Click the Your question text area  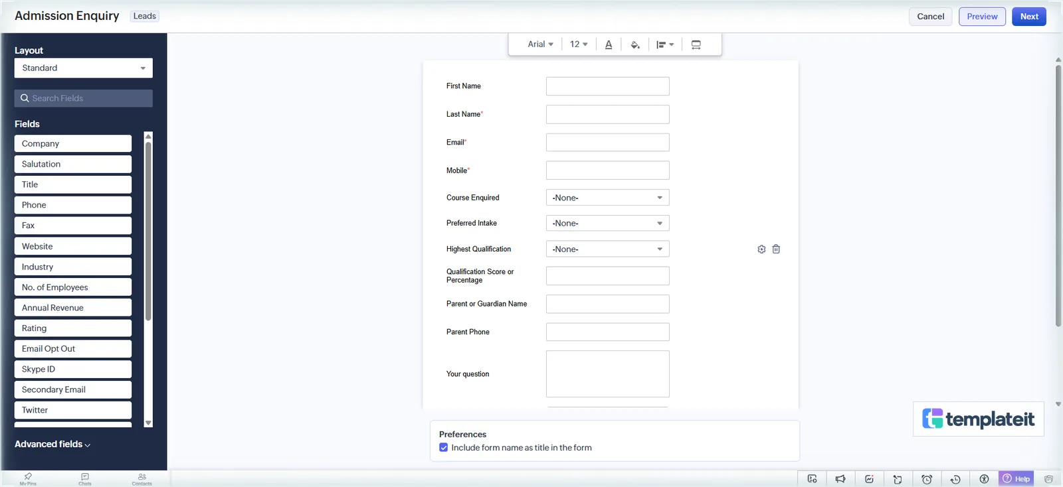(x=608, y=374)
